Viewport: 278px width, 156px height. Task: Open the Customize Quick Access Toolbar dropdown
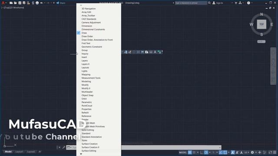point(54,3)
